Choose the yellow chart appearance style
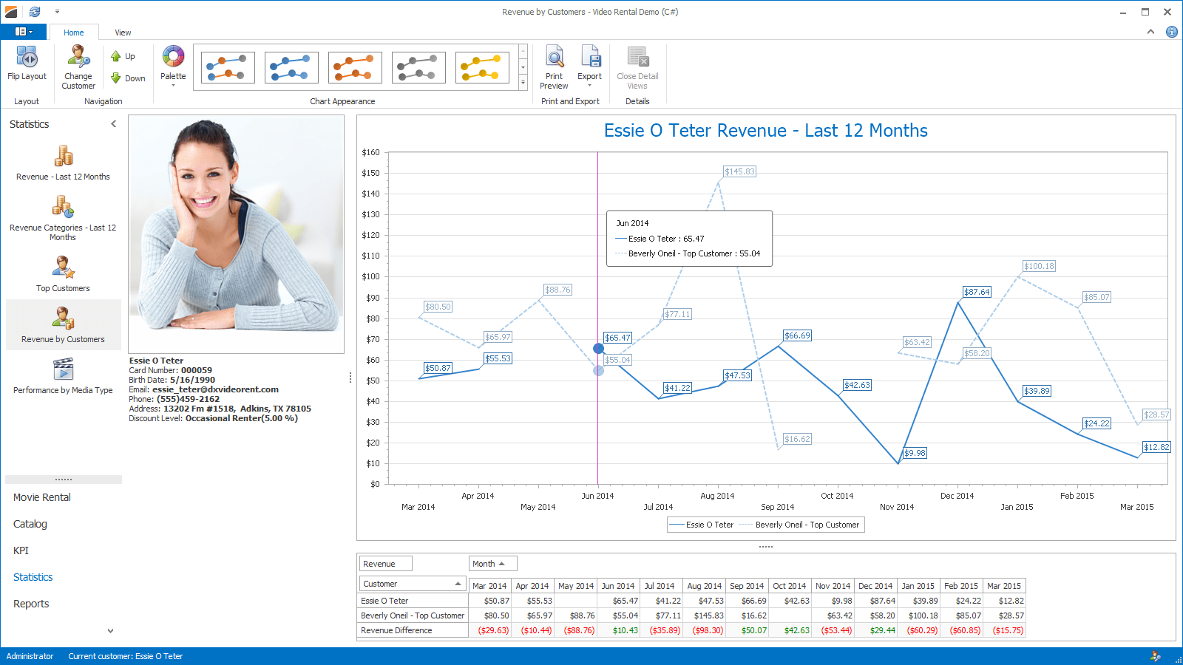This screenshot has width=1183, height=665. 482,67
